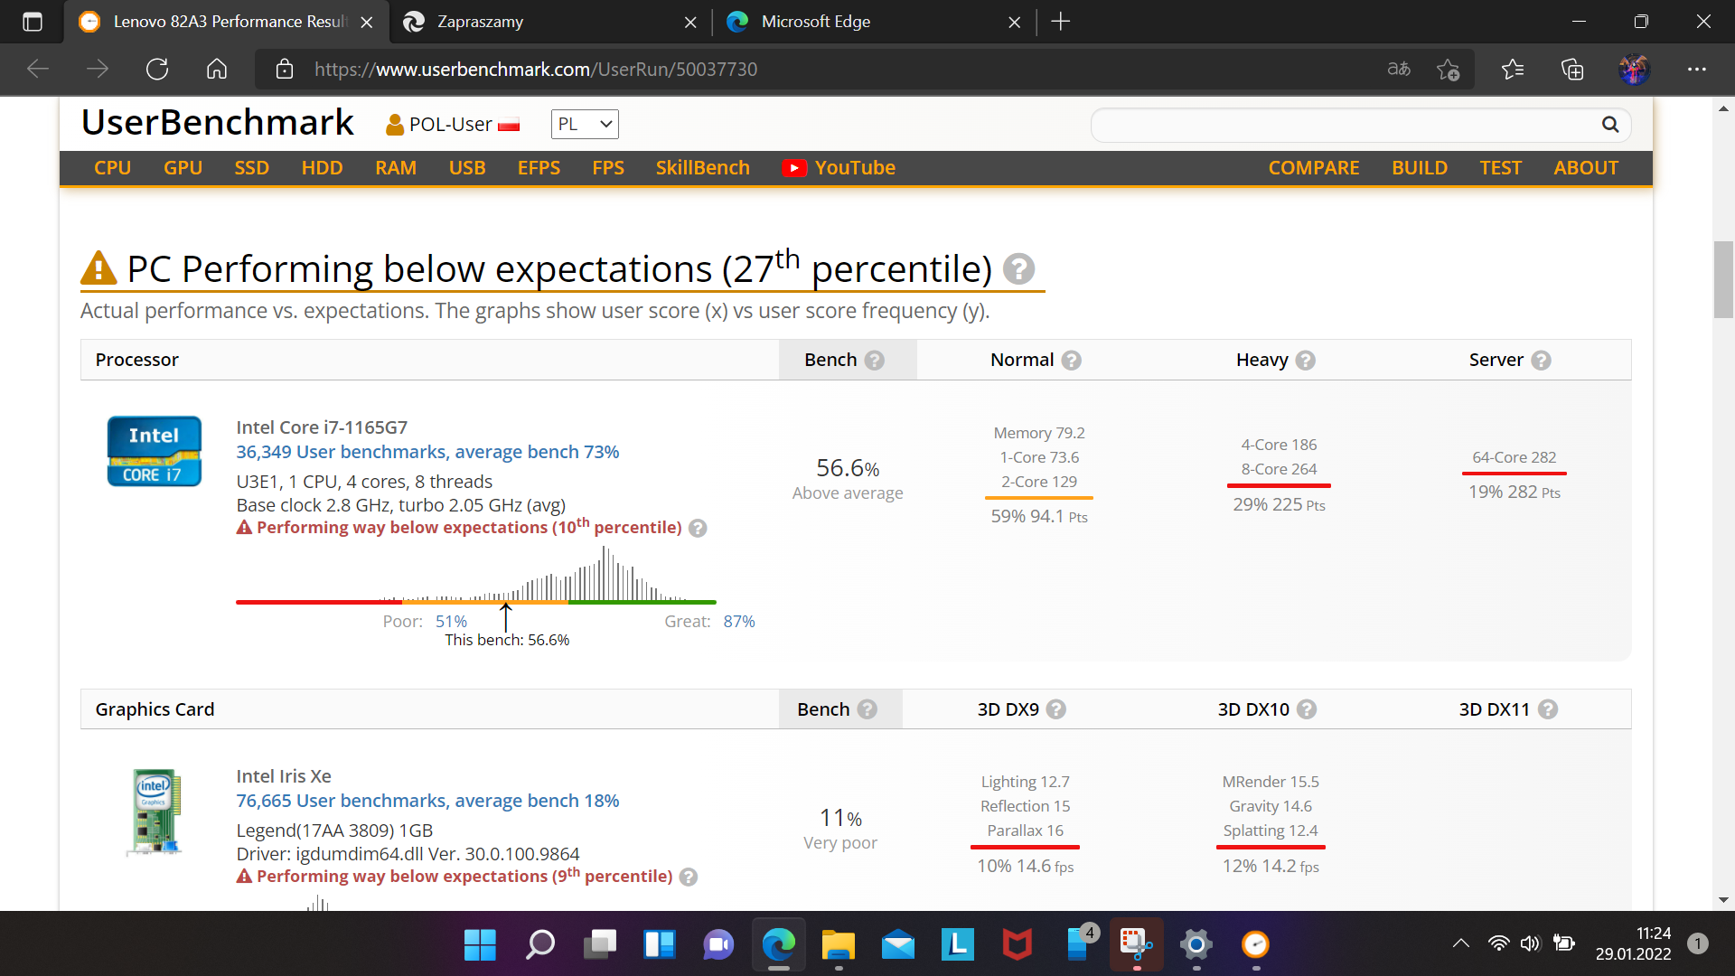Open 76,665 User benchmarks link
The width and height of the screenshot is (1735, 976).
428,801
